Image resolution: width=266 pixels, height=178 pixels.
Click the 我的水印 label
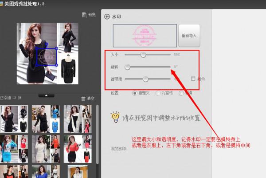[x=118, y=149]
